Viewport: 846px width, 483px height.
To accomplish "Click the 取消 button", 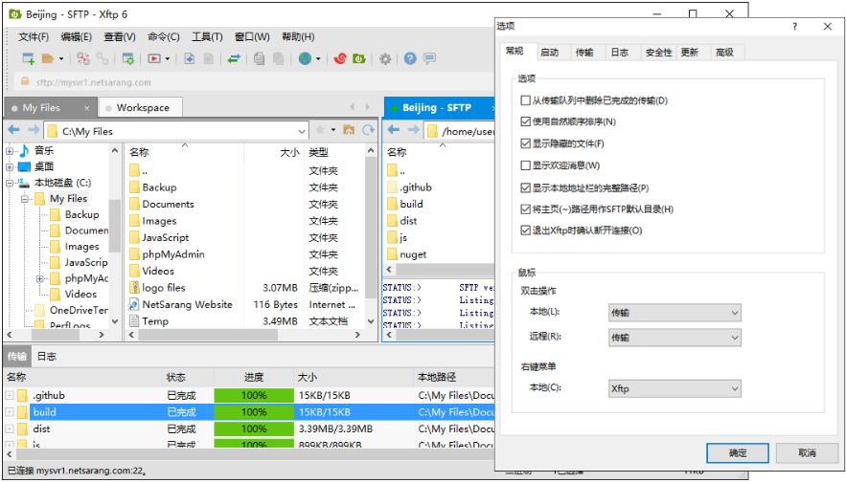I will click(807, 452).
